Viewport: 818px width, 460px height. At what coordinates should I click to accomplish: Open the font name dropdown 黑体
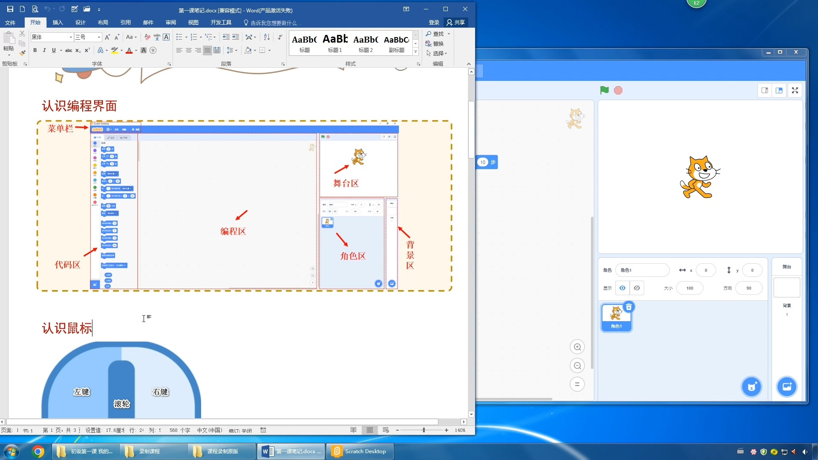tap(71, 37)
